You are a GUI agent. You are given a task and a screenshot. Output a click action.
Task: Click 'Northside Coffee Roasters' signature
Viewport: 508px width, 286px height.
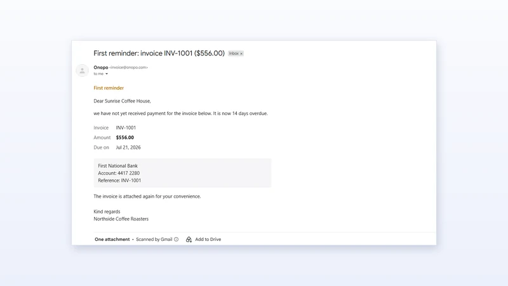click(121, 219)
